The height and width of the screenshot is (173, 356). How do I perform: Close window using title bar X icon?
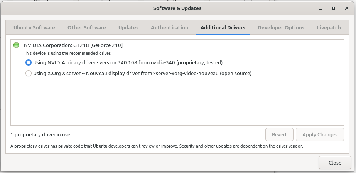(345, 8)
